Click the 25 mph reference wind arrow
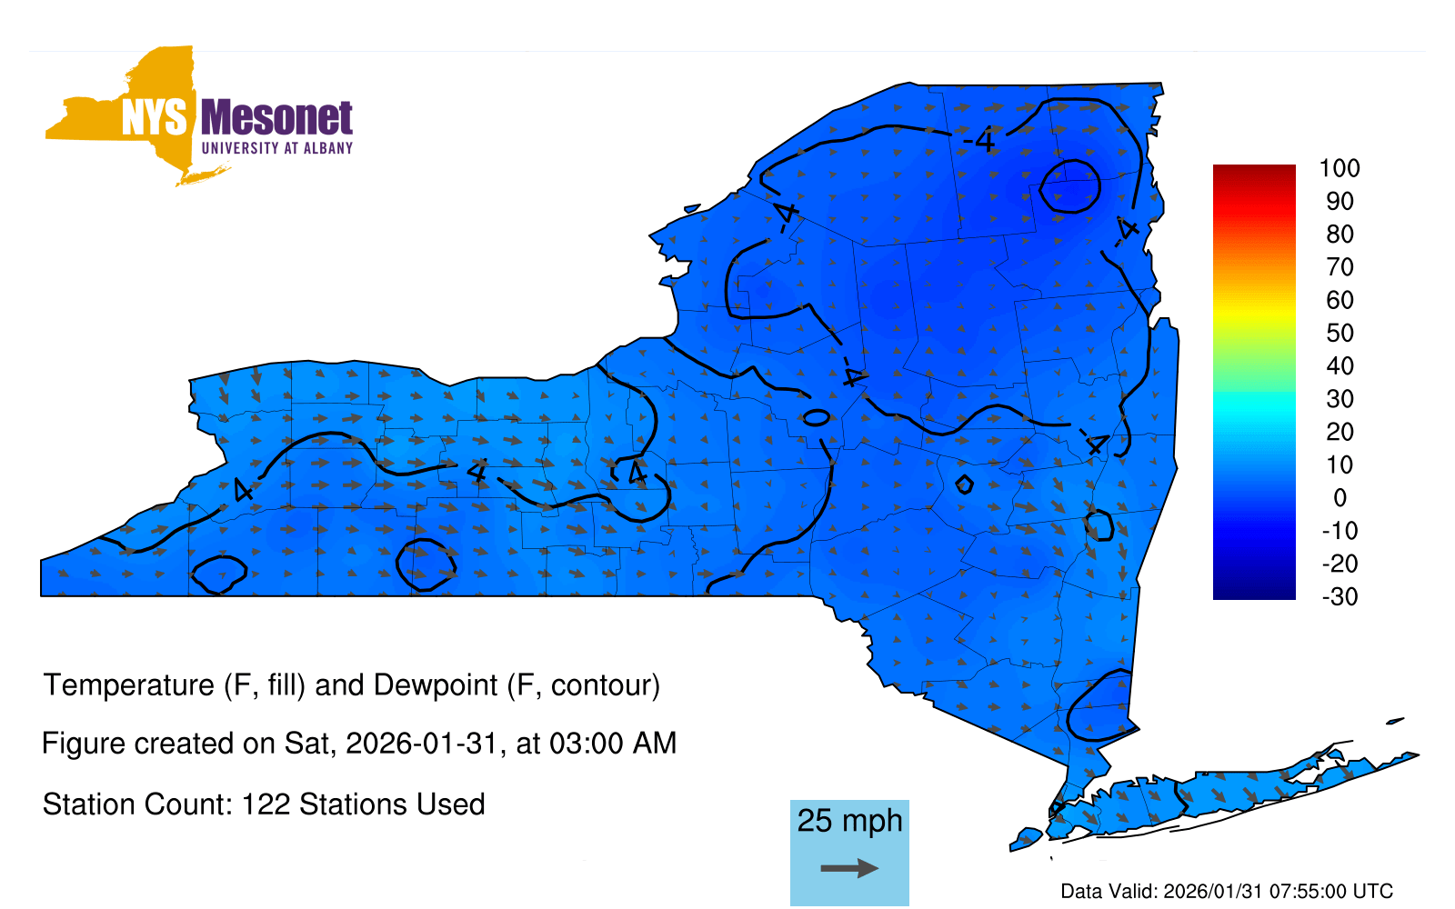 coord(849,868)
